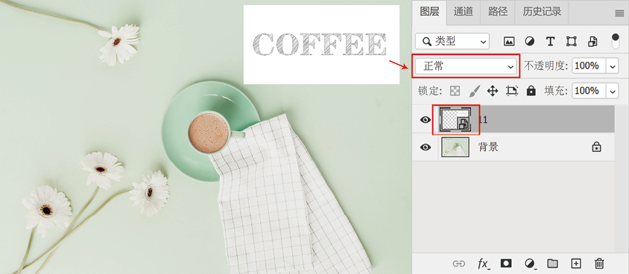Hide the 背景 layer
The width and height of the screenshot is (629, 274).
[x=426, y=147]
